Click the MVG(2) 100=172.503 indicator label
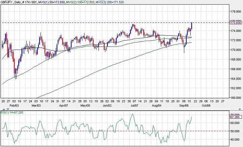The width and height of the screenshot is (243, 147). pyautogui.click(x=80, y=2)
